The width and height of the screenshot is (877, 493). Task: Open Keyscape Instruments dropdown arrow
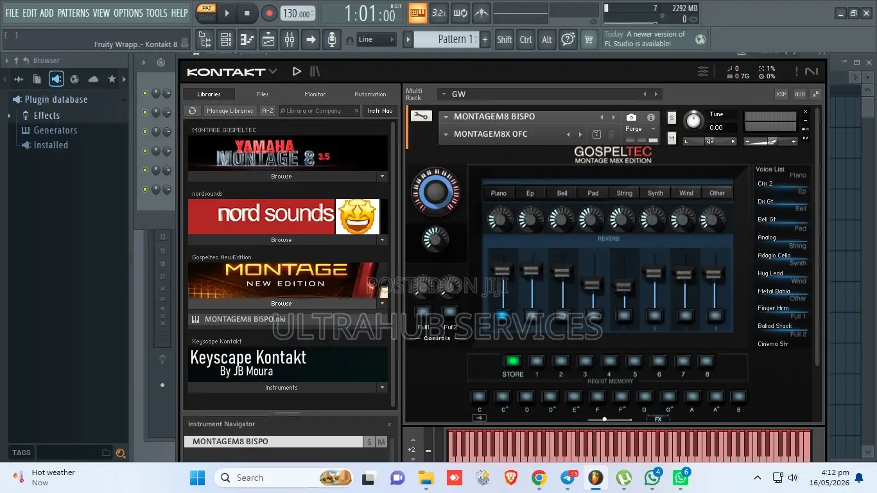tap(383, 387)
